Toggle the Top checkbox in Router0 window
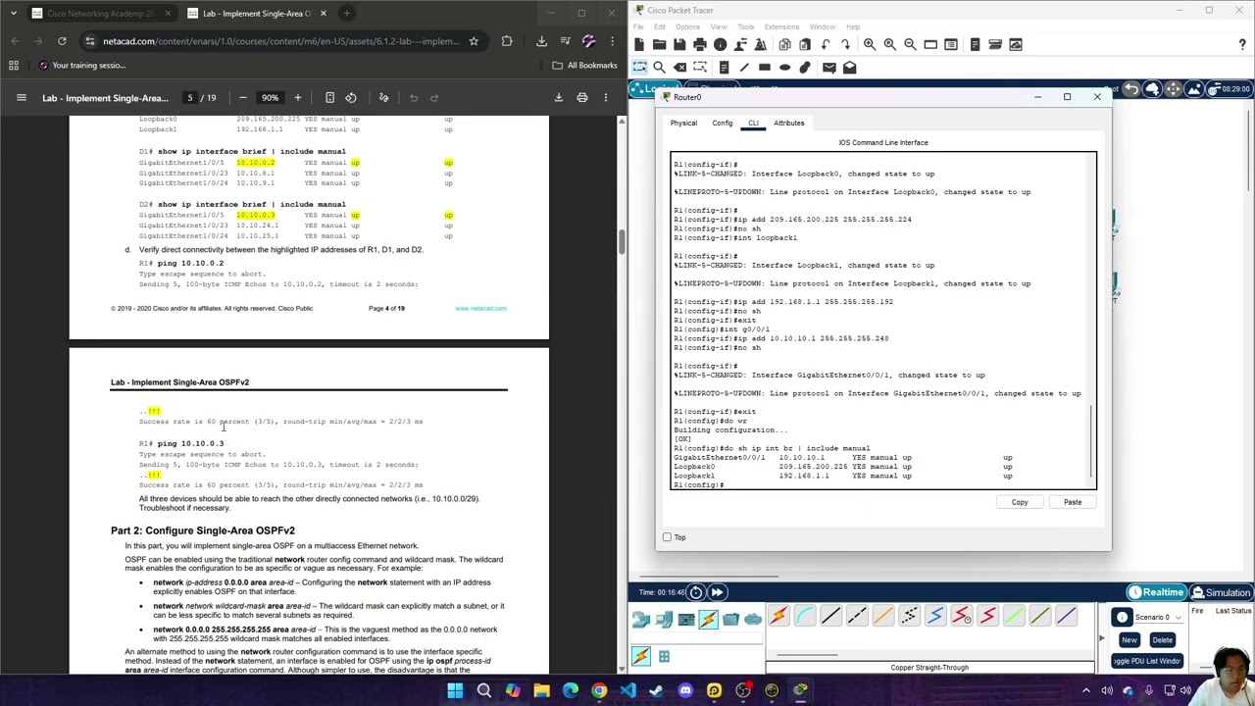1255x706 pixels. click(x=668, y=537)
